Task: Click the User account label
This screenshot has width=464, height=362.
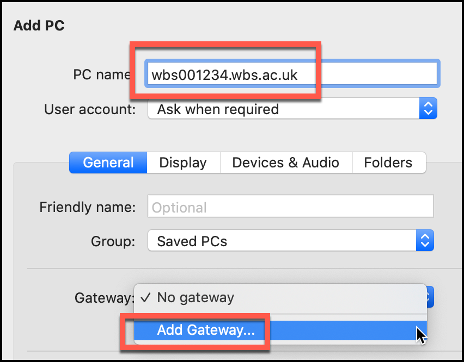Action: coord(90,109)
